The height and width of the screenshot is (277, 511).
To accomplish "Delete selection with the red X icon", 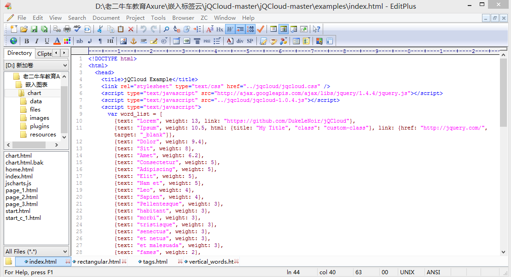I will point(131,29).
